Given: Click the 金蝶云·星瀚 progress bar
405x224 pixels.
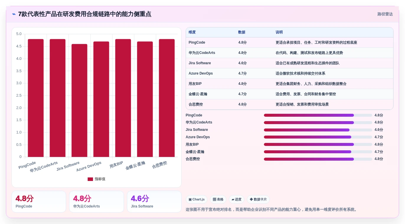Looking at the screenshot, I should (318, 152).
